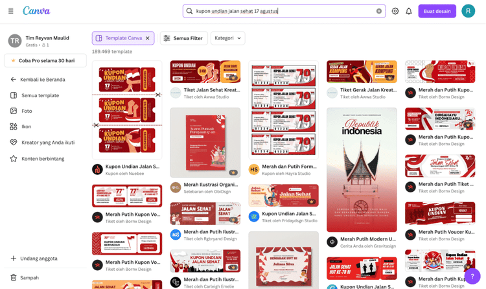Open settings gear icon
486x289 pixels.
pyautogui.click(x=395, y=11)
